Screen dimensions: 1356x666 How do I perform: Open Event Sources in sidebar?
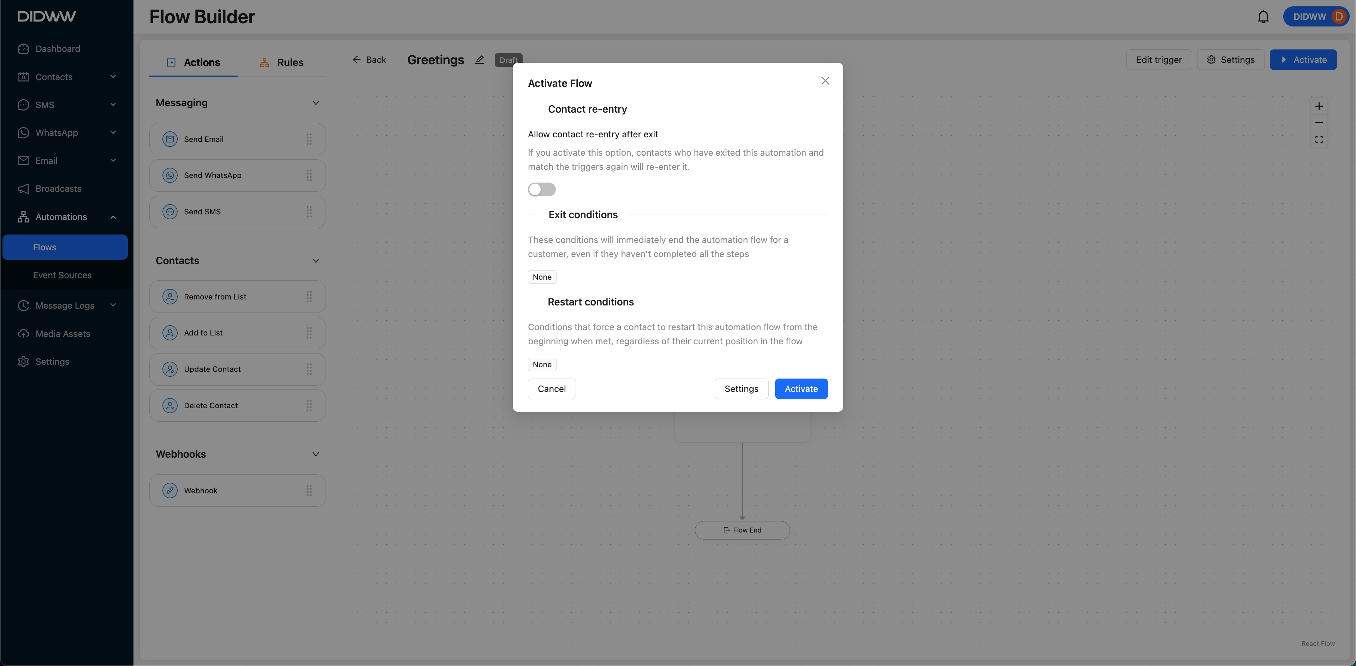coord(62,275)
